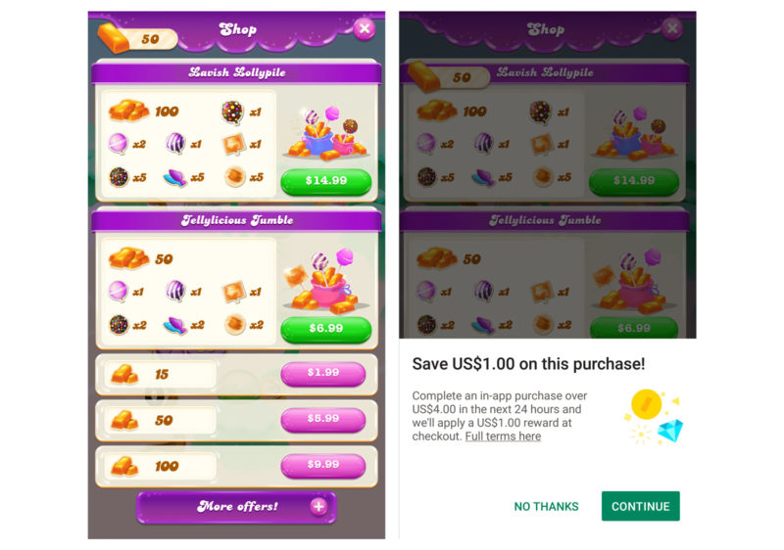This screenshot has width=784, height=550.
Task: Decline the reward with NO THANKS
Action: click(x=546, y=507)
